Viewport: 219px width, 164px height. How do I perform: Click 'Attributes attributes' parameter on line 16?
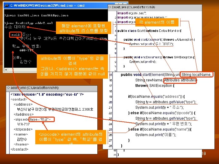click(180, 80)
